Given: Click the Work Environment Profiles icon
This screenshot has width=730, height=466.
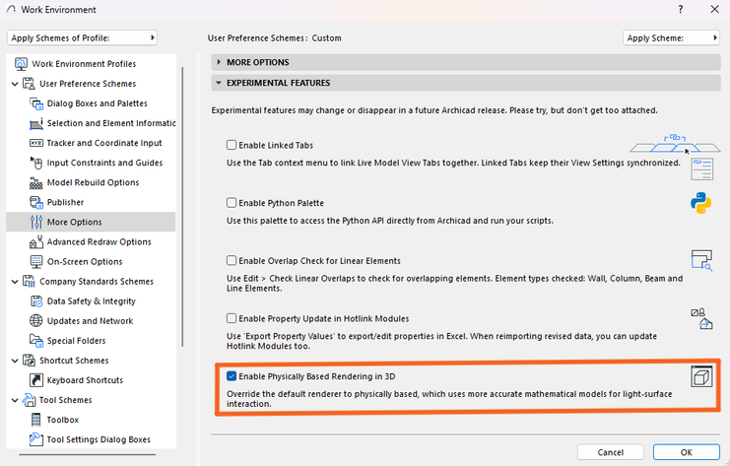Looking at the screenshot, I should tap(21, 64).
